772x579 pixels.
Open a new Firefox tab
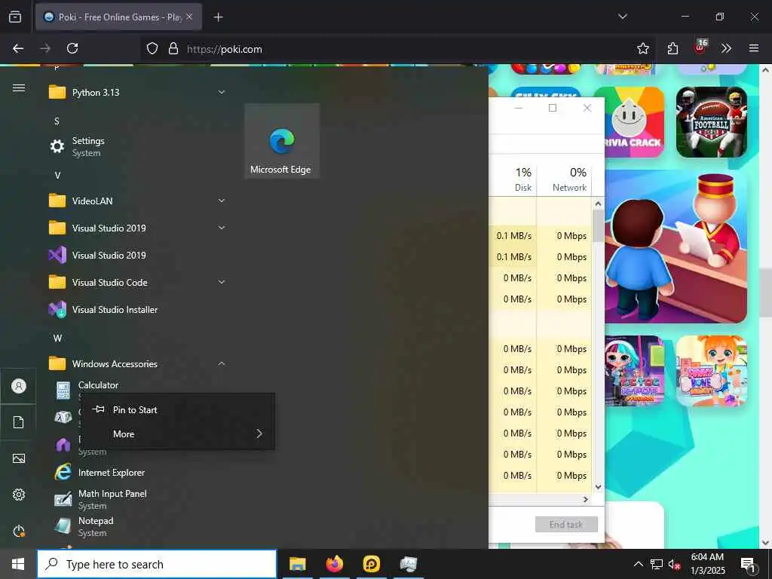pos(218,17)
